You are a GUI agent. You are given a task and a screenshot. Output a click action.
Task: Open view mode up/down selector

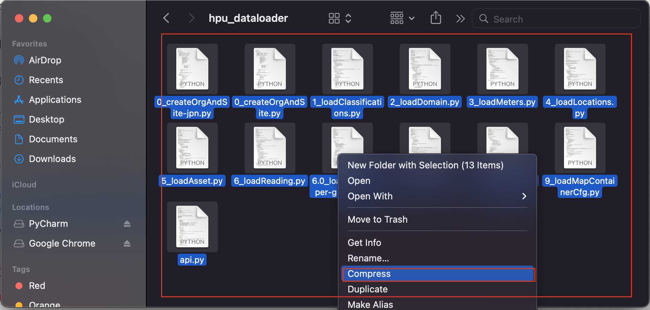[x=348, y=18]
